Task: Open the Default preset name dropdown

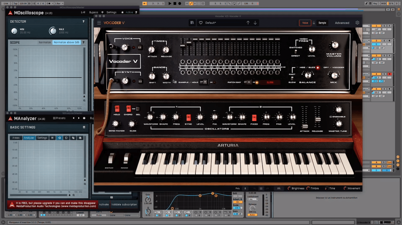Action: coord(211,23)
